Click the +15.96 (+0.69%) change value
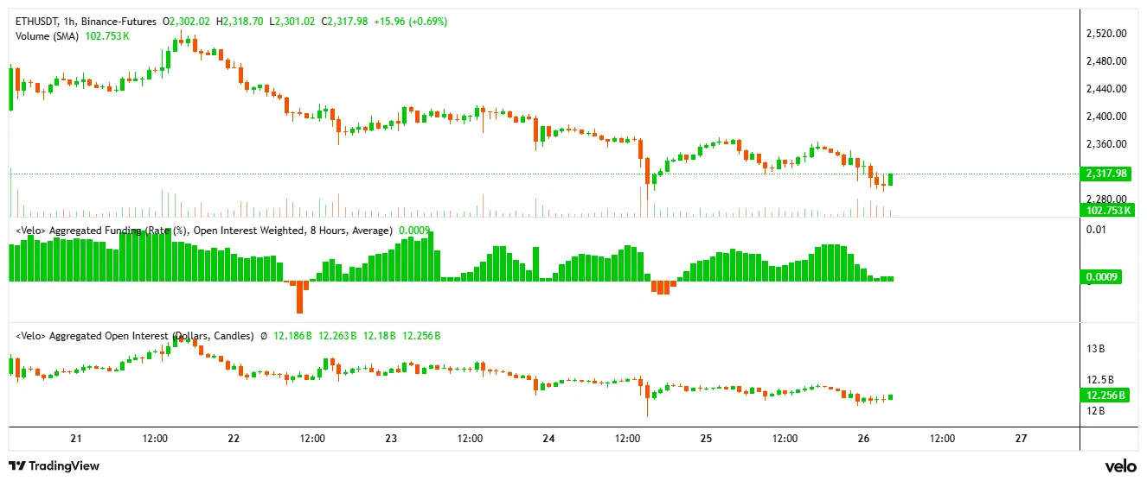The width and height of the screenshot is (1147, 481). pyautogui.click(x=411, y=21)
